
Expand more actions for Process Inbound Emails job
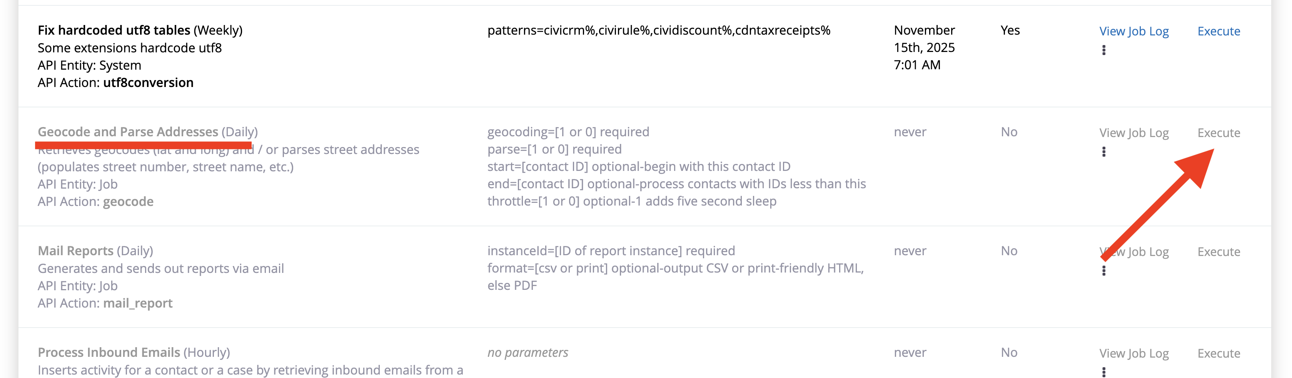[x=1103, y=371]
